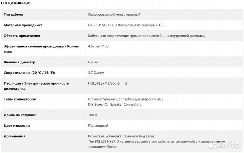Click the 4.67 мм²/173 cross-section value
The image size is (244, 153).
[99, 46]
